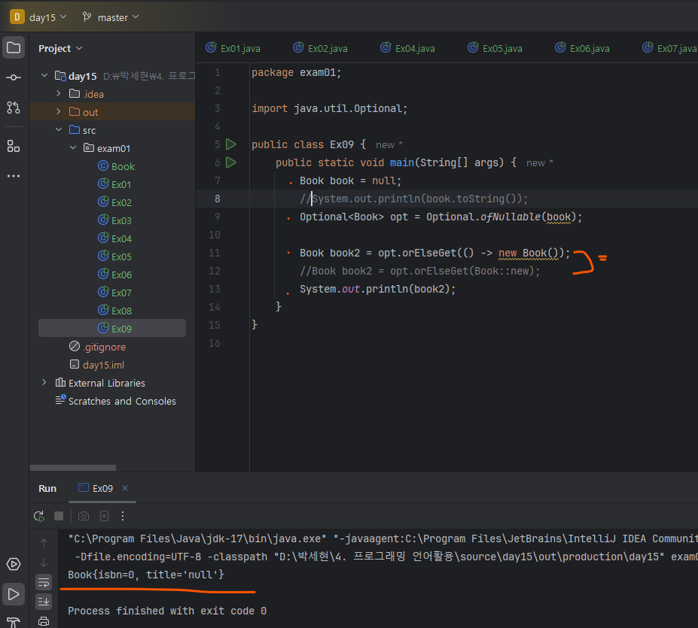This screenshot has height=628, width=698.
Task: Toggle scroll to end of console
Action: (x=44, y=601)
